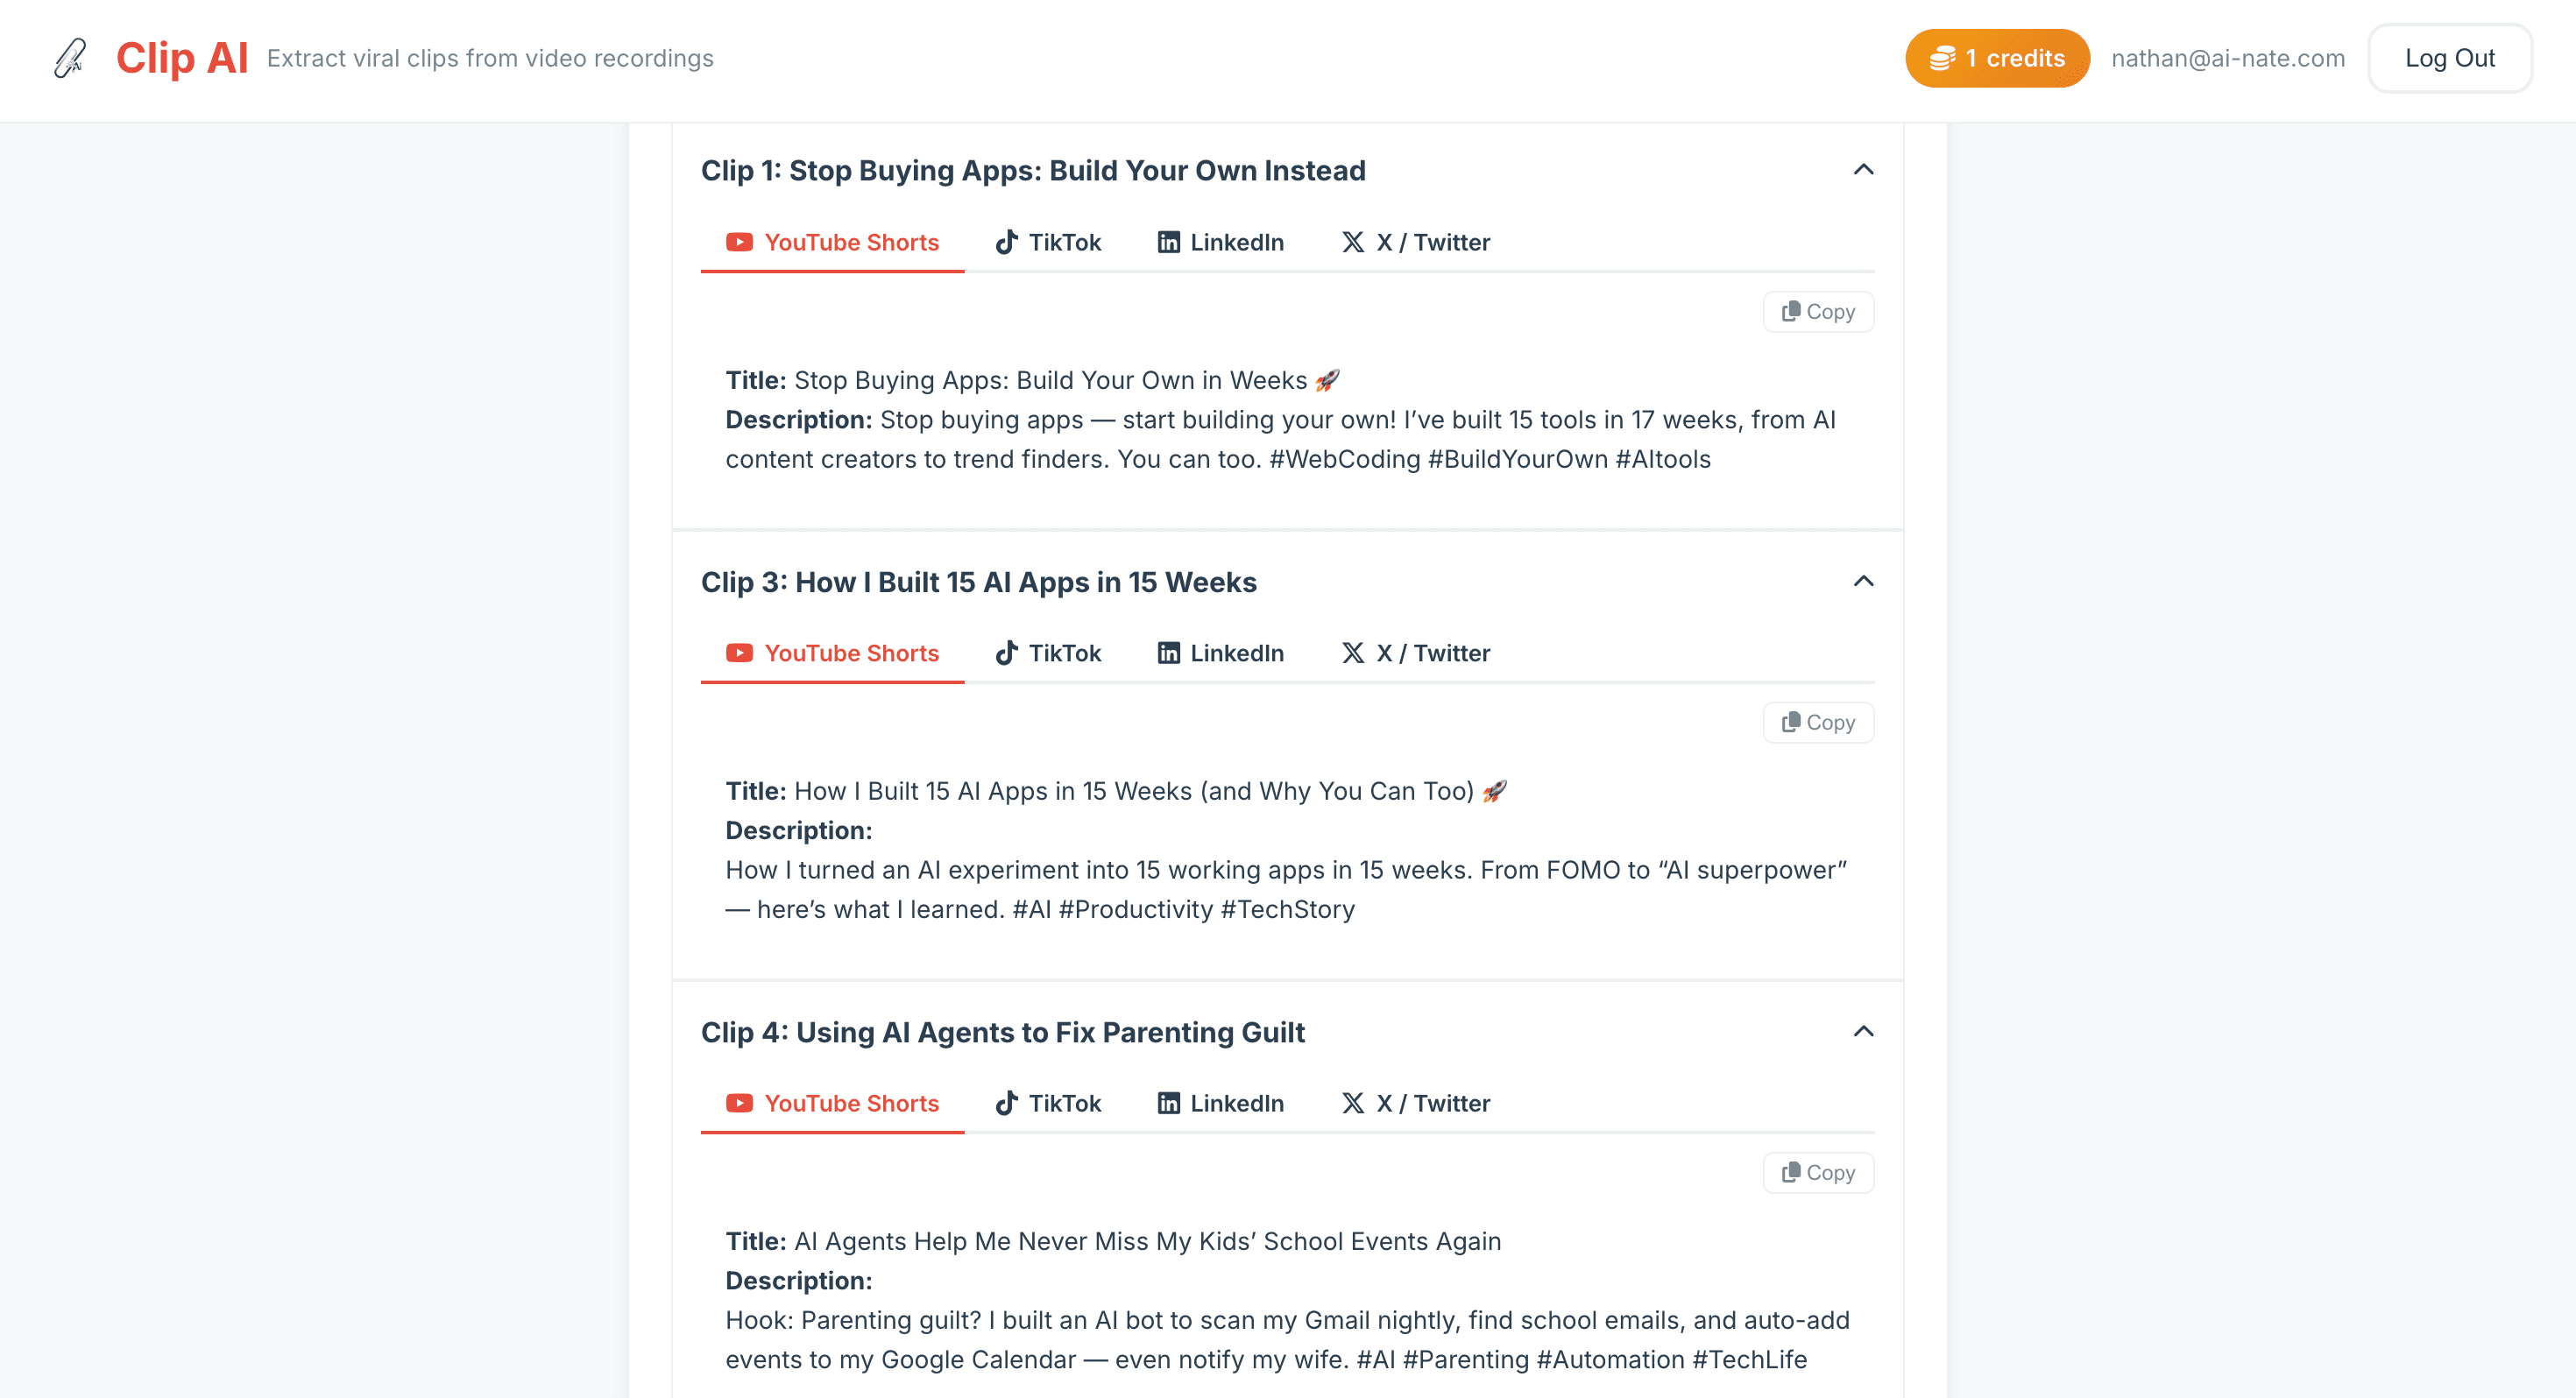The height and width of the screenshot is (1398, 2576).
Task: Open the X / Twitter tab for Clip 3
Action: pos(1415,653)
